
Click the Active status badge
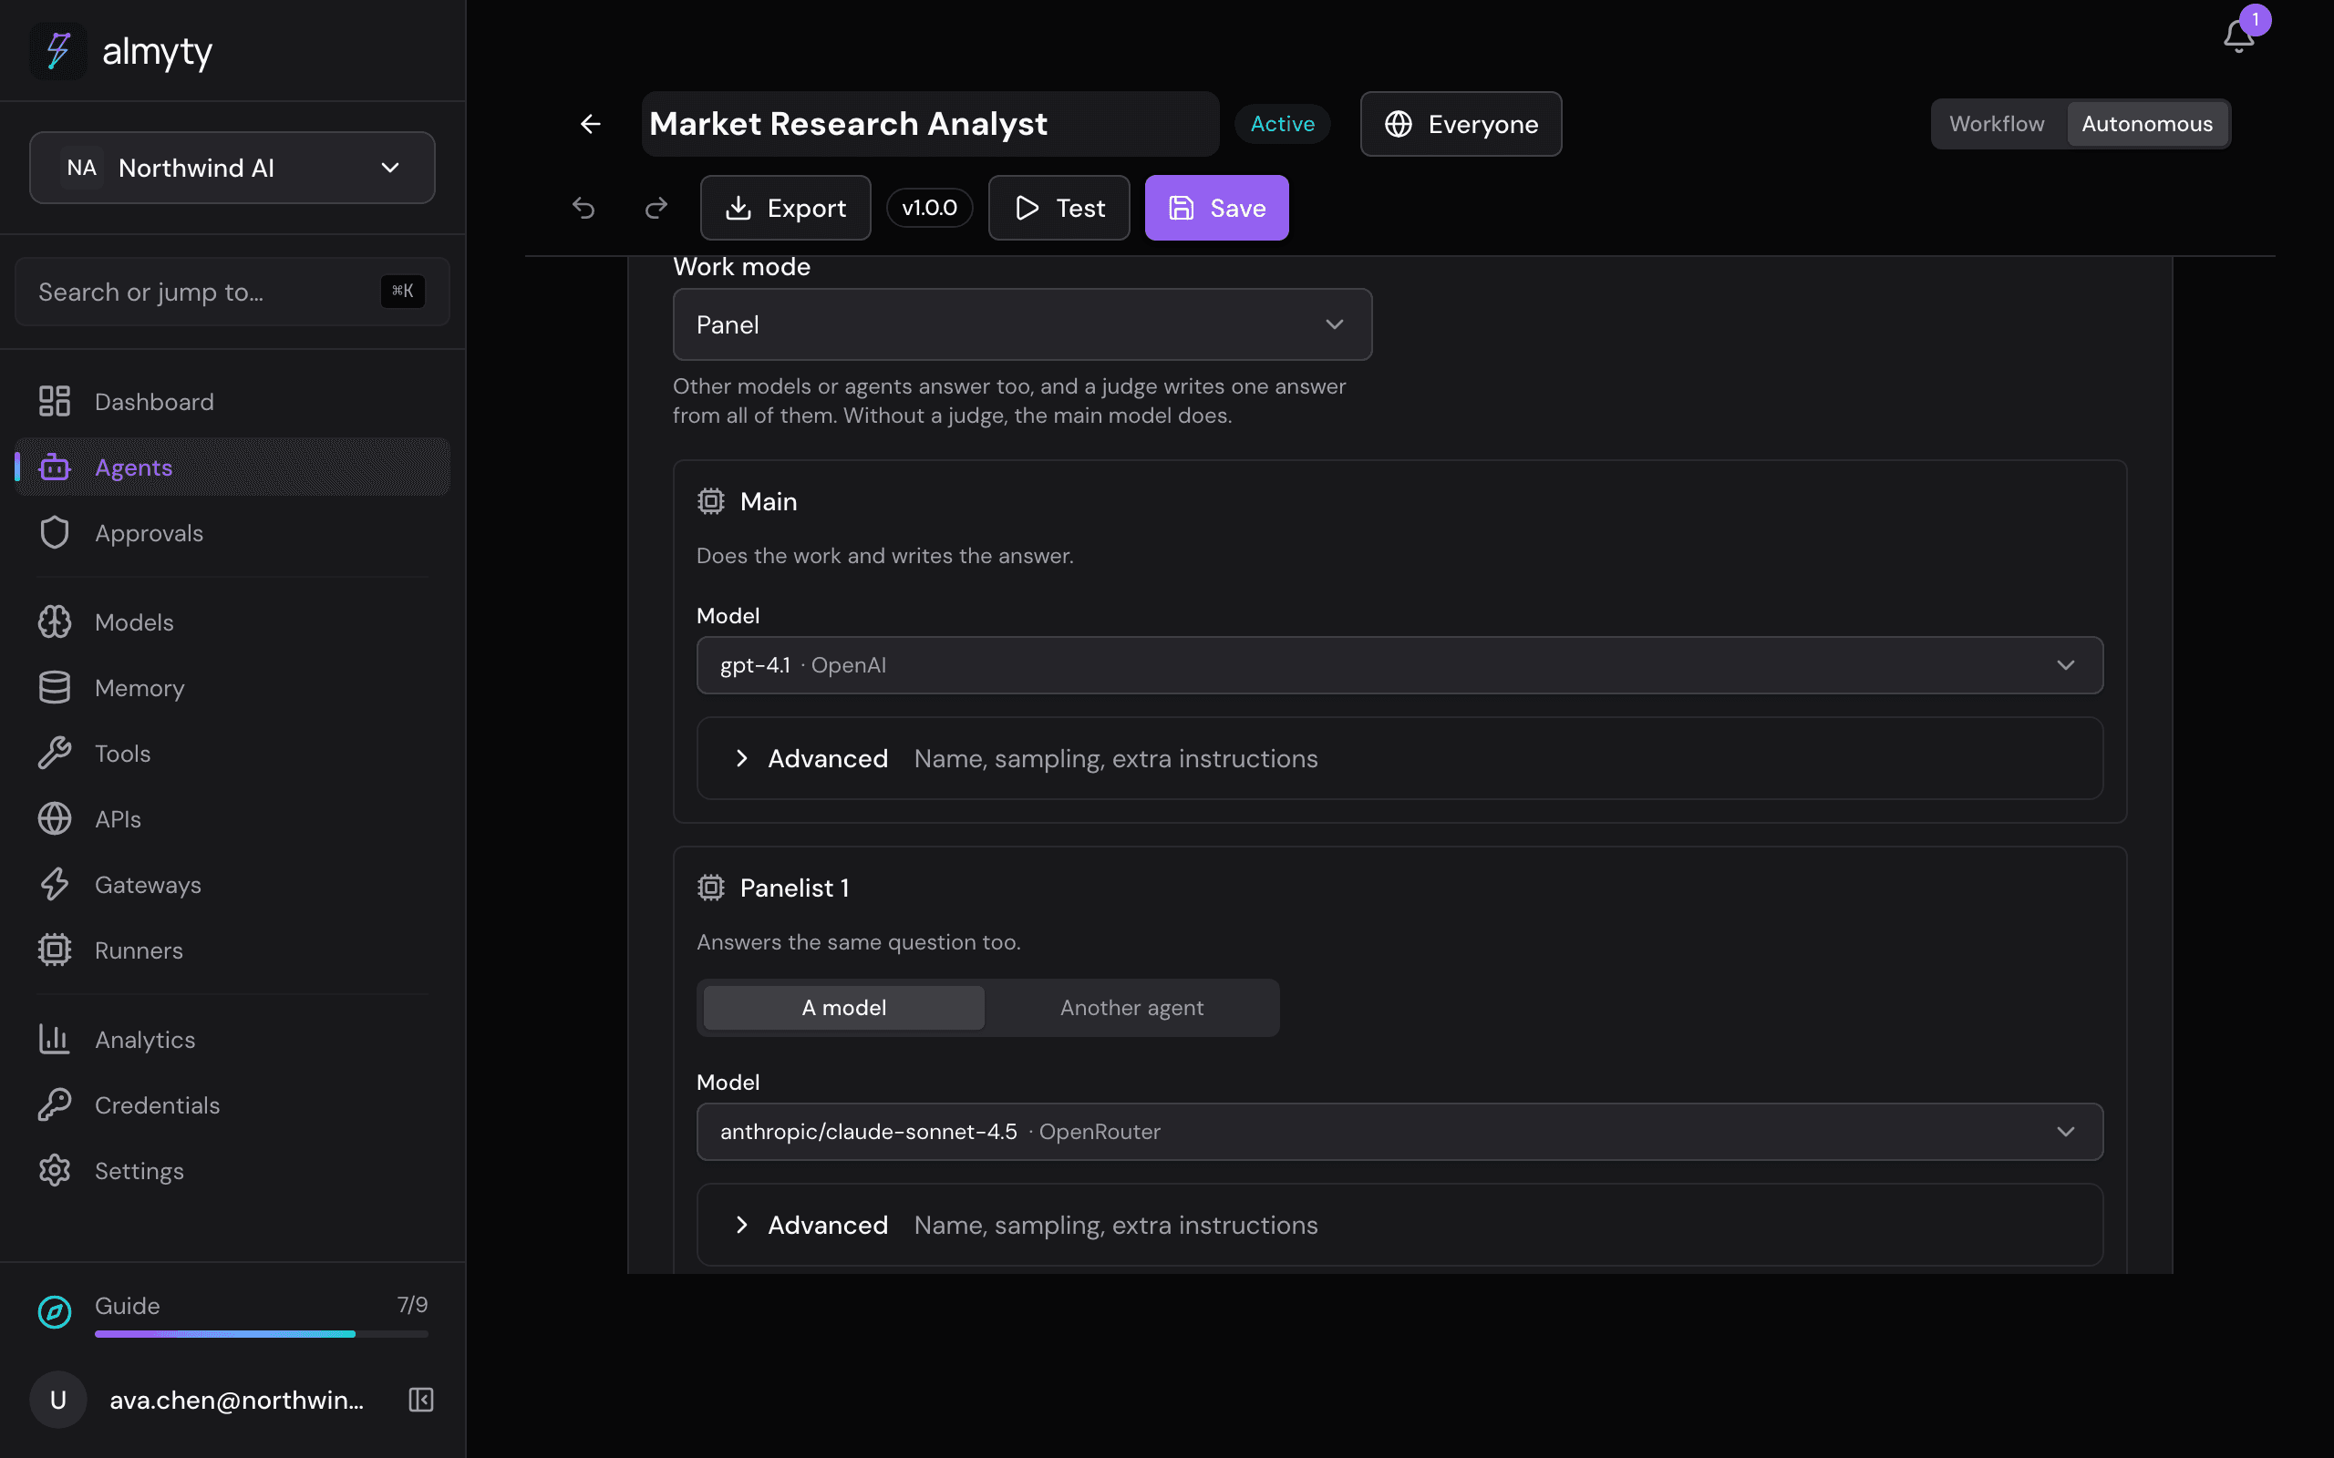pos(1283,125)
